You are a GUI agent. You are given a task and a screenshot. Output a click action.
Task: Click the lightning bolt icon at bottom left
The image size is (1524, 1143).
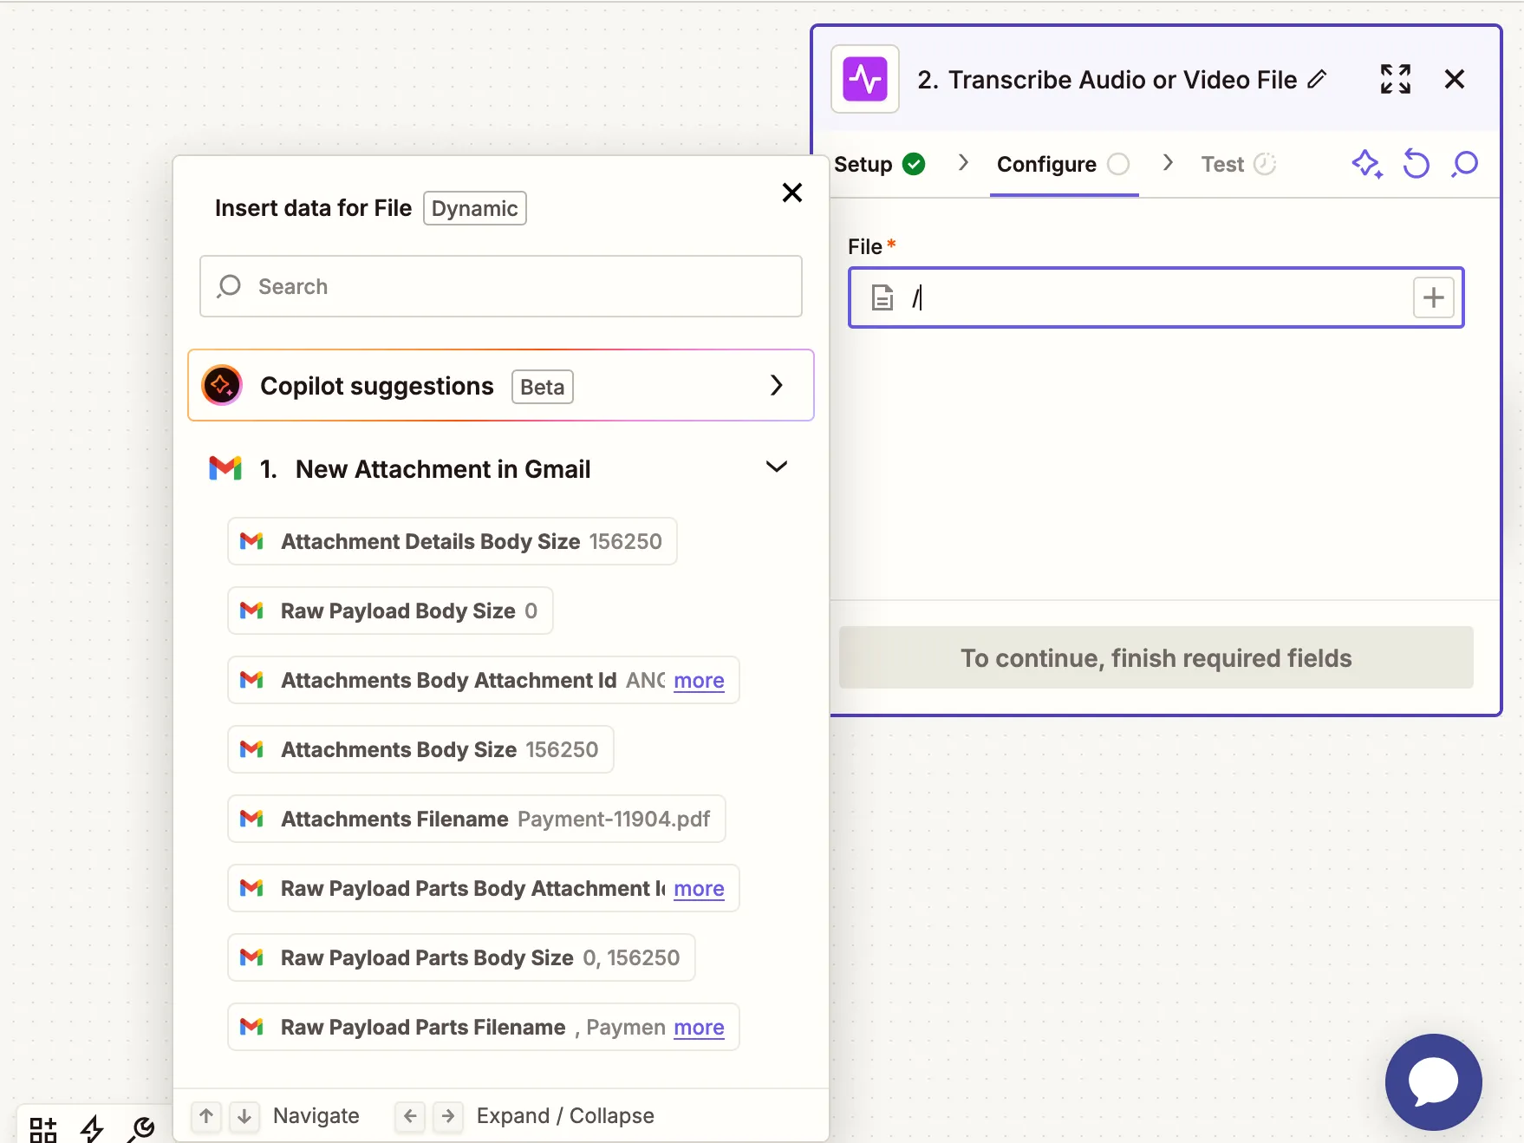92,1127
